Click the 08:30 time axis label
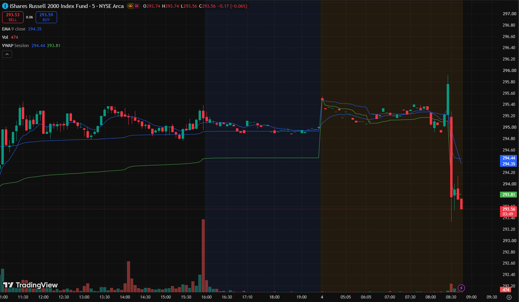Screen dimensions: 519x302 (x=451, y=297)
